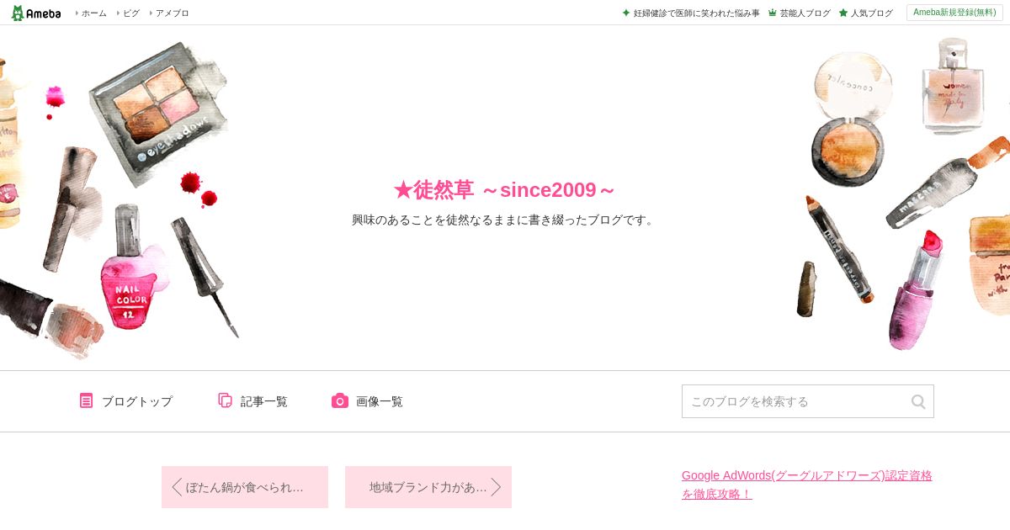This screenshot has width=1010, height=530.
Task: Click the Ameba新規登録(無料) button
Action: click(x=954, y=13)
